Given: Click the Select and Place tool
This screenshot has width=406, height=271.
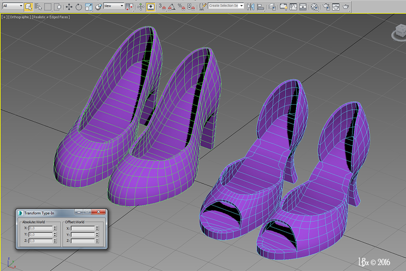Looking at the screenshot, I should point(98,7).
